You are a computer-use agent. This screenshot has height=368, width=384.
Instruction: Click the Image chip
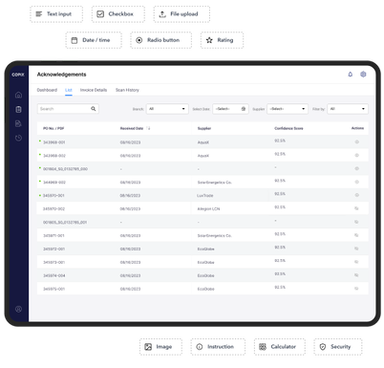(x=160, y=347)
